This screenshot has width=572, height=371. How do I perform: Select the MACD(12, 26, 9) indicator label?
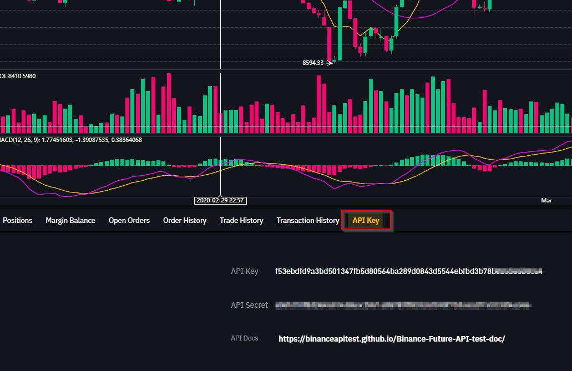pos(71,140)
